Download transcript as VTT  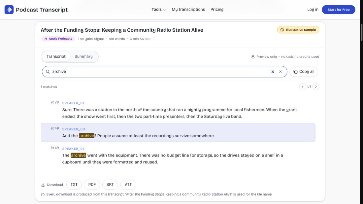[x=128, y=185]
